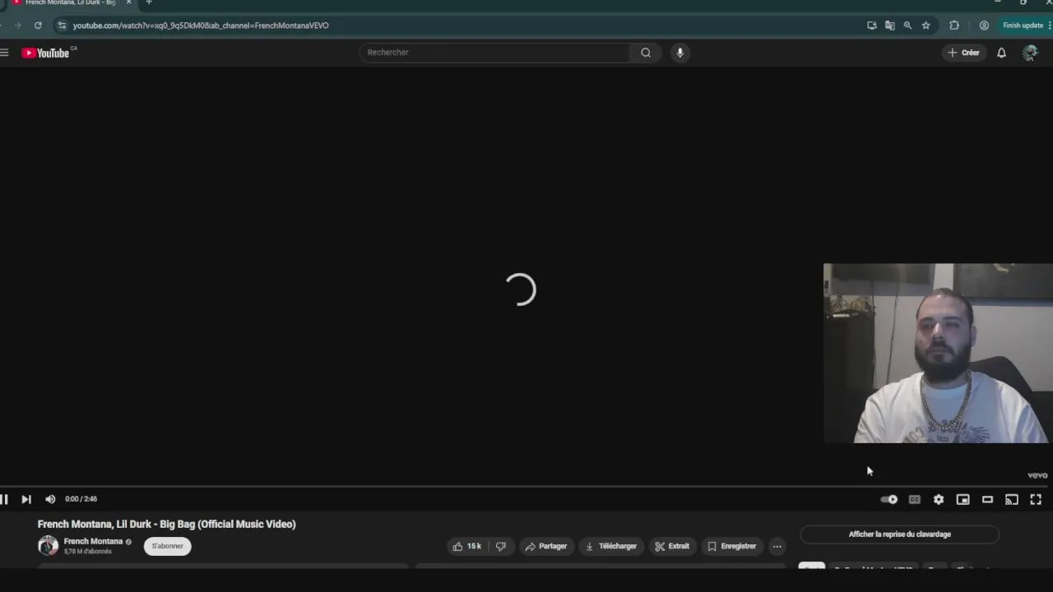Viewport: 1053px width, 592px height.
Task: Open more actions ellipsis menu
Action: [x=777, y=546]
